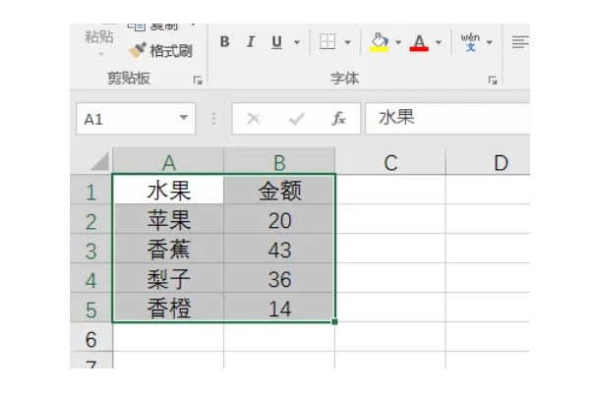Select row 3 header
Image resolution: width=590 pixels, height=393 pixels.
91,249
